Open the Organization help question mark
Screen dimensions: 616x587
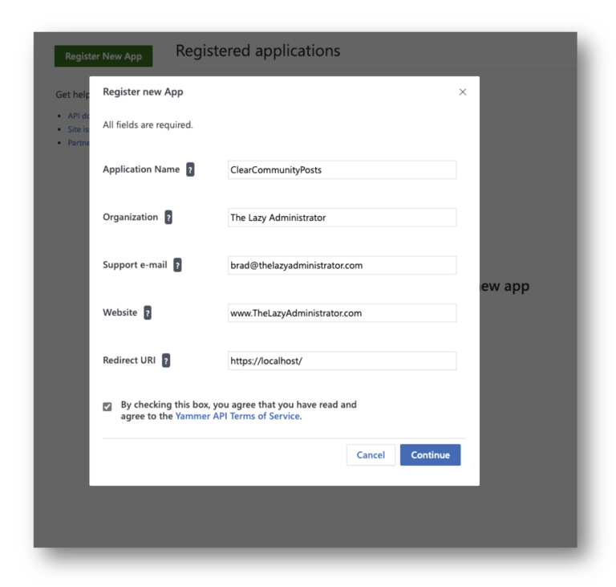(168, 217)
